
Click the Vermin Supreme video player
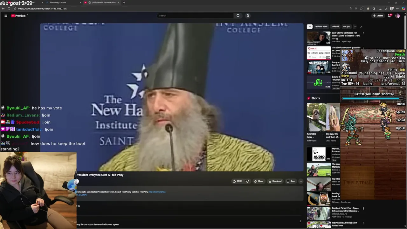click(x=172, y=97)
